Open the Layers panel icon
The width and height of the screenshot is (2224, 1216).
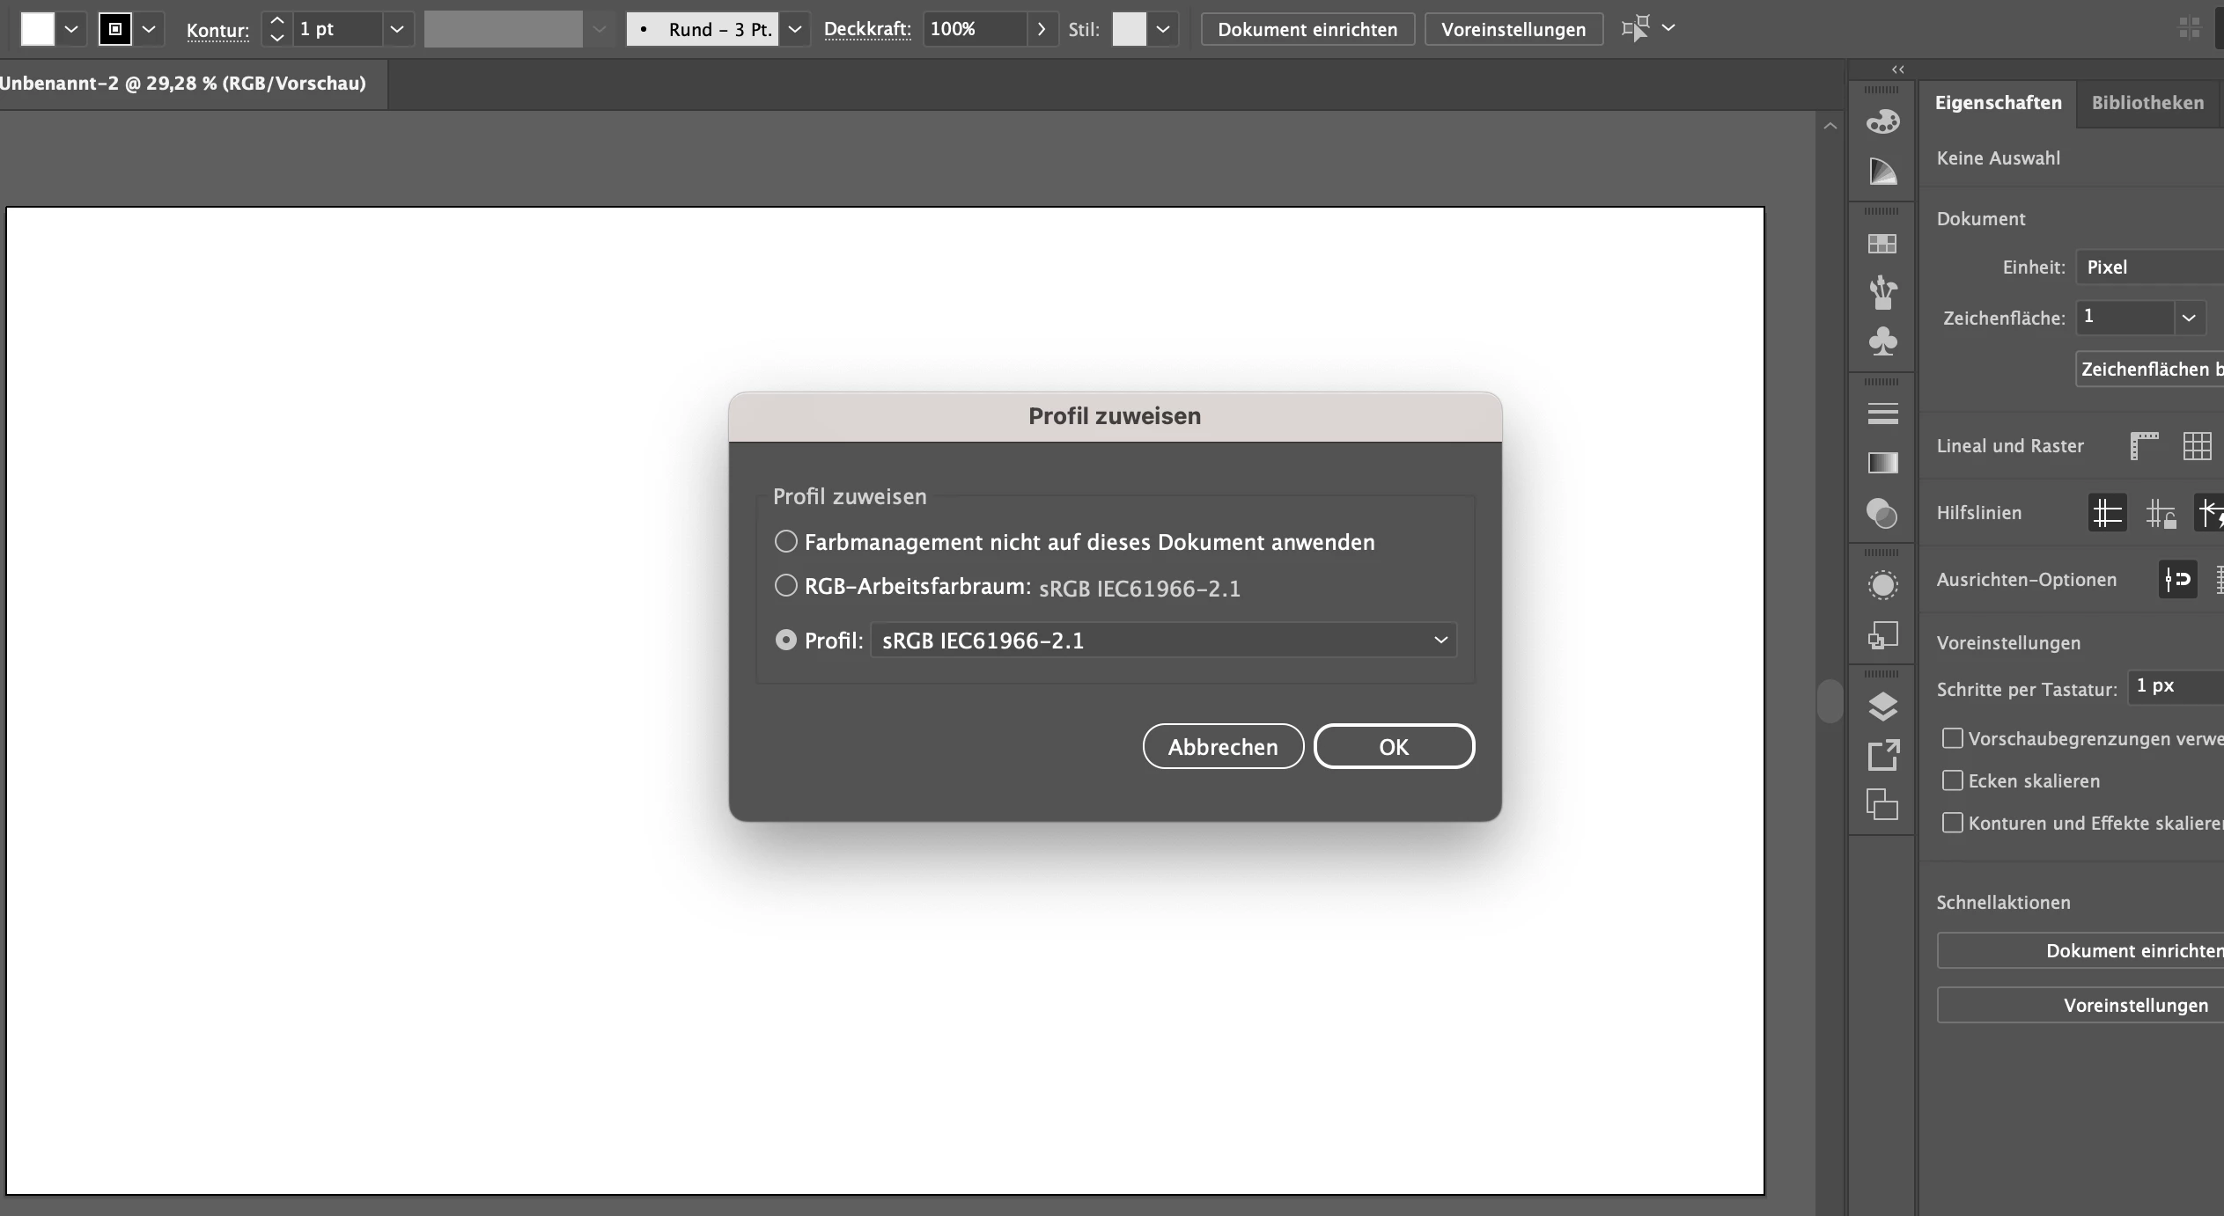1882,707
